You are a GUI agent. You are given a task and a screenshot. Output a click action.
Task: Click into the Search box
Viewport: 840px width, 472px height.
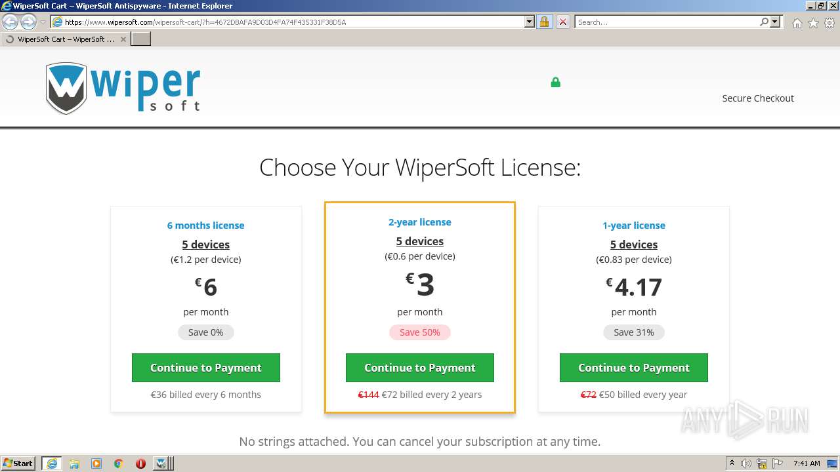[x=666, y=22]
